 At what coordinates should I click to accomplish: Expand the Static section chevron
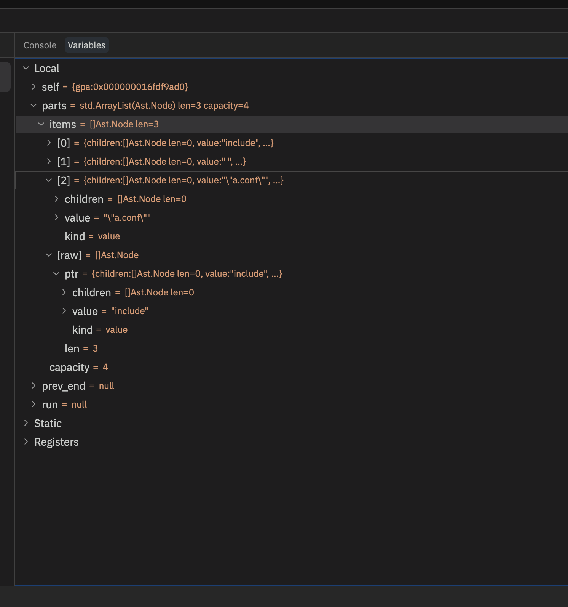click(26, 423)
